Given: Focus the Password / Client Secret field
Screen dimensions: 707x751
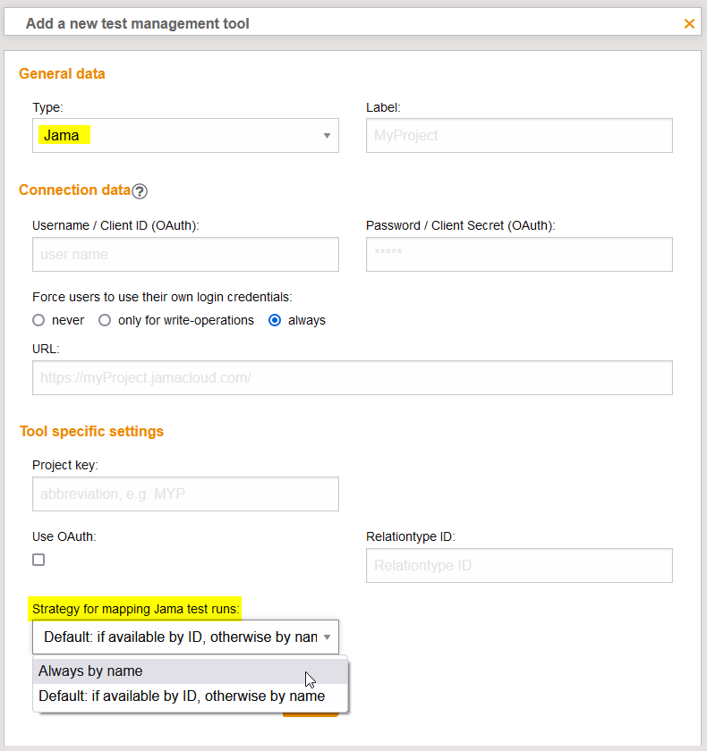Looking at the screenshot, I should 519,255.
